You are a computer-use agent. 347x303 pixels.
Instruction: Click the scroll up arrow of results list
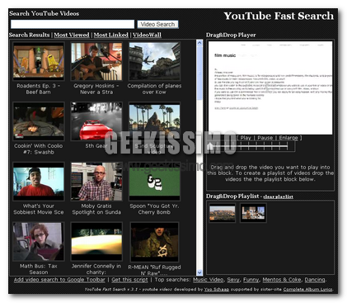click(x=199, y=43)
